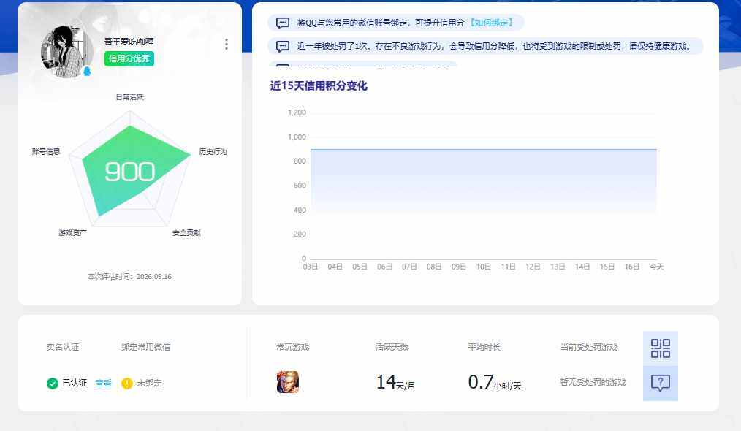Open the 如何绑定 link
741x431 pixels.
tap(492, 23)
